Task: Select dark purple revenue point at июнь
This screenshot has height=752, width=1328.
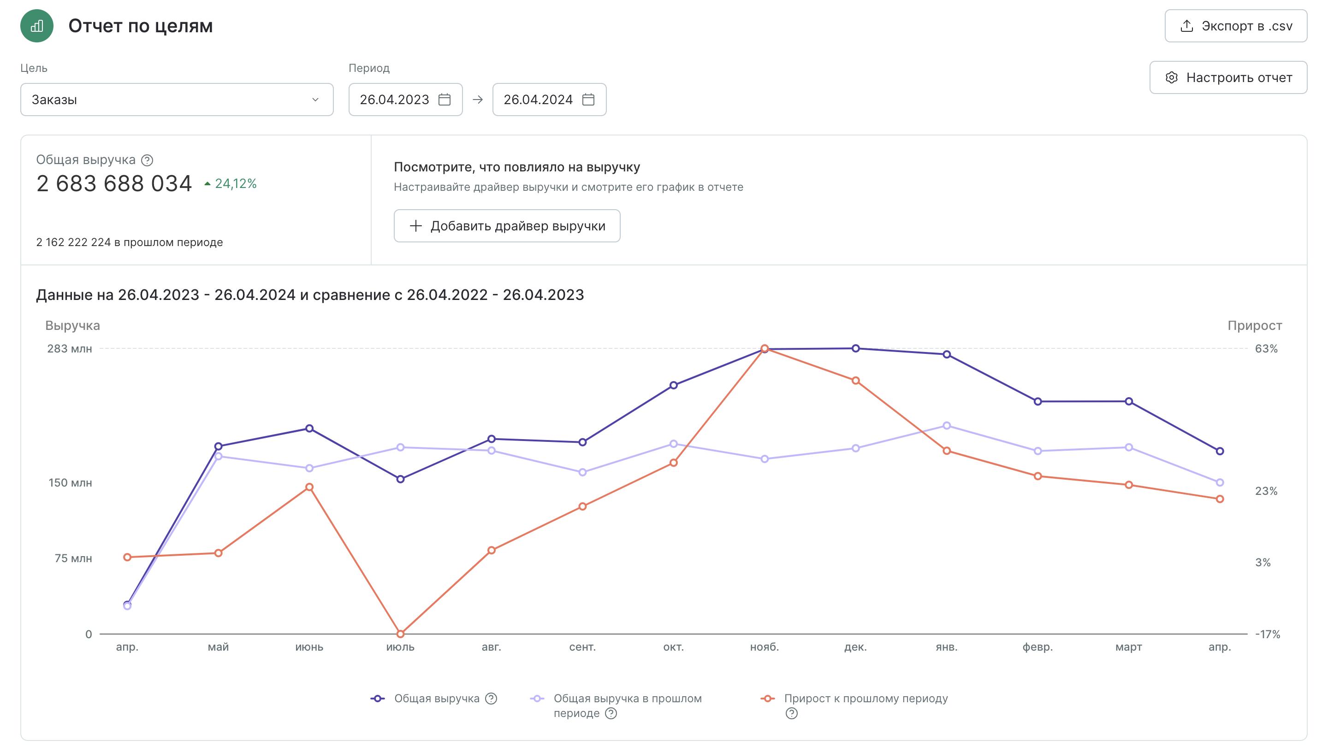Action: click(309, 428)
